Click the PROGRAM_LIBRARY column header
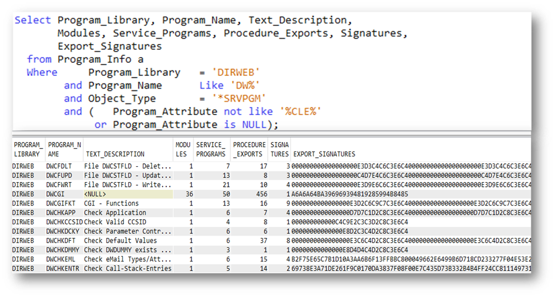The width and height of the screenshot is (555, 299). (28, 149)
